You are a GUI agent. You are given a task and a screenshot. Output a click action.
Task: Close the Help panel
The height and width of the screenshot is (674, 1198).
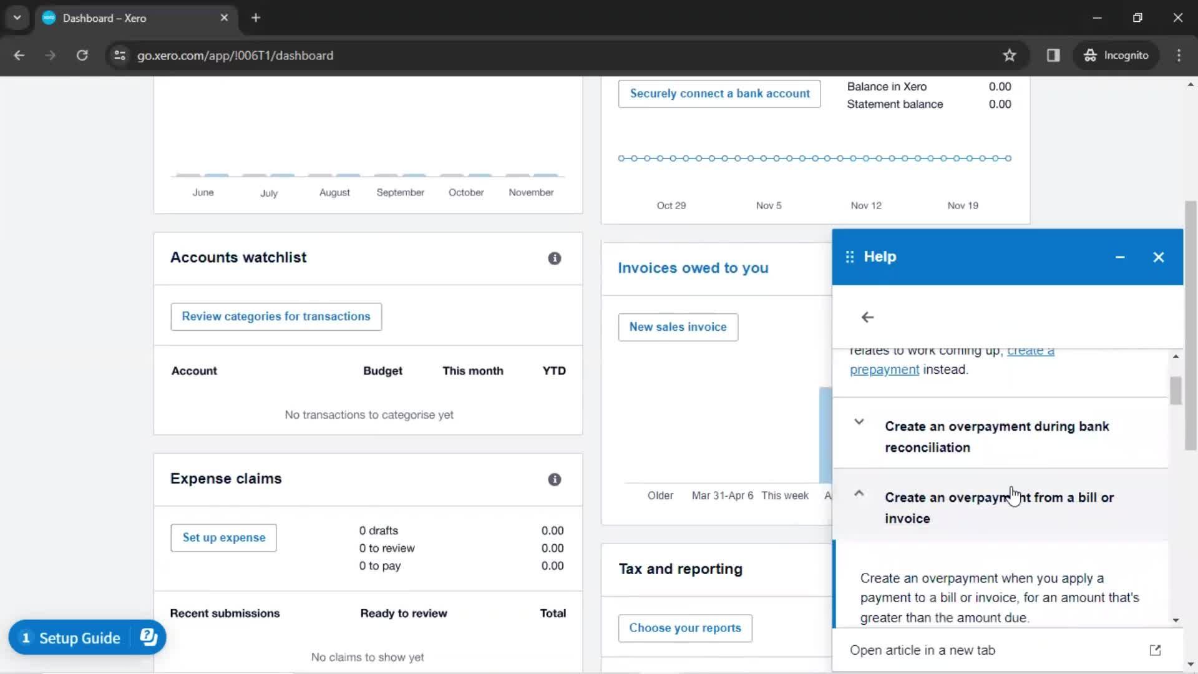click(1159, 257)
